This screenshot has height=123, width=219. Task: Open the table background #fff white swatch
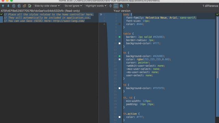coord(119,43)
